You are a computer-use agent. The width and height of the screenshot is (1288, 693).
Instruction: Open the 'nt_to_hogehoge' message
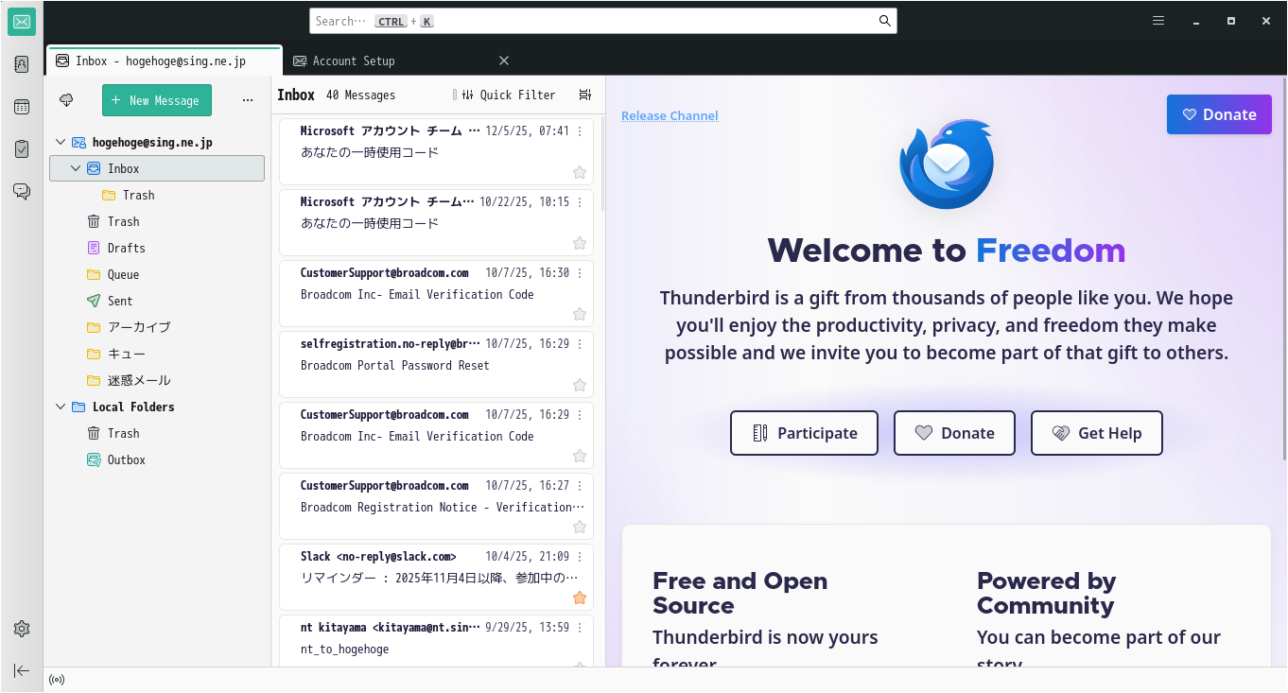(436, 641)
